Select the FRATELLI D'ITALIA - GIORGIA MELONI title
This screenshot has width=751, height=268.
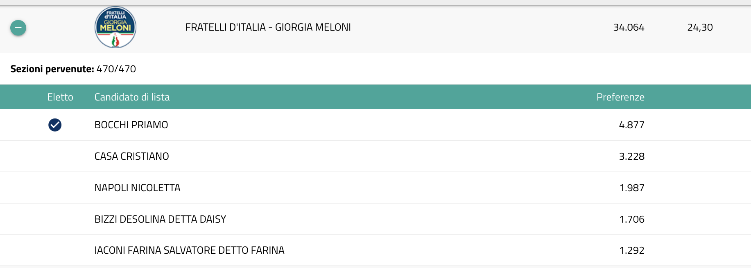(268, 27)
